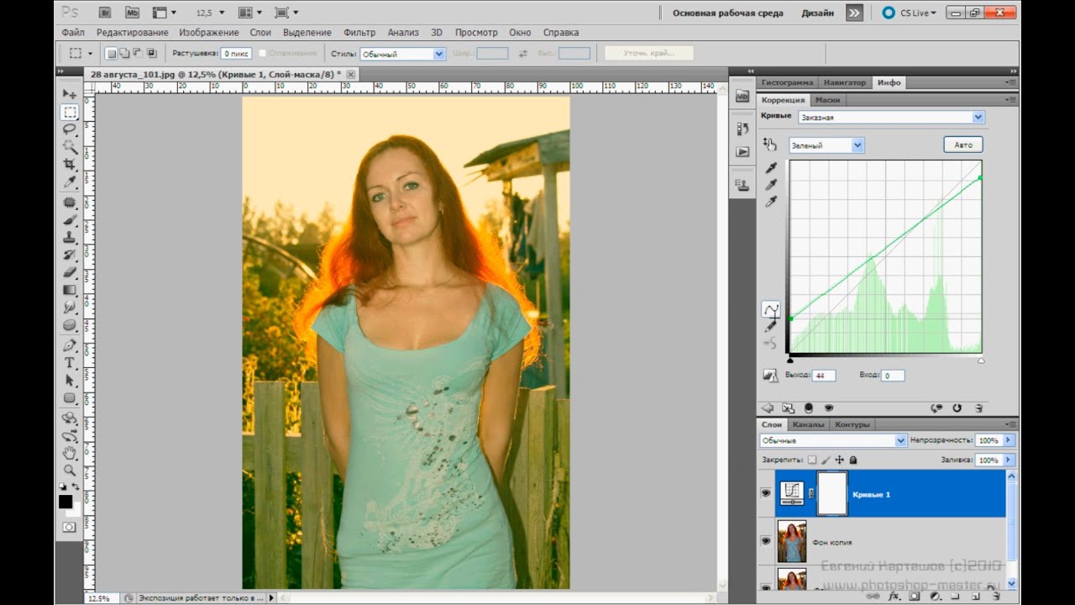This screenshot has width=1075, height=605.
Task: Select the Quick Selection tool
Action: click(x=70, y=147)
